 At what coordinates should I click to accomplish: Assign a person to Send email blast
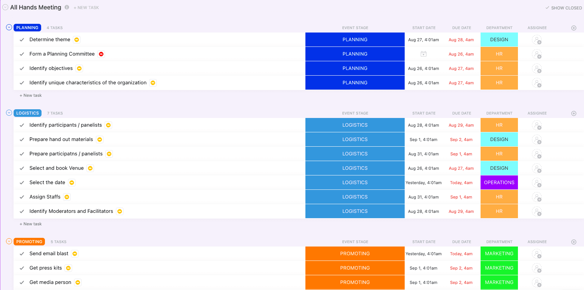pyautogui.click(x=536, y=254)
